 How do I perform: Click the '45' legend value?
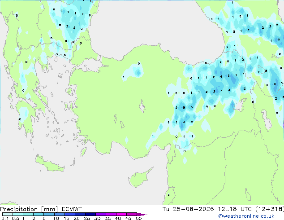click(x=128, y=218)
